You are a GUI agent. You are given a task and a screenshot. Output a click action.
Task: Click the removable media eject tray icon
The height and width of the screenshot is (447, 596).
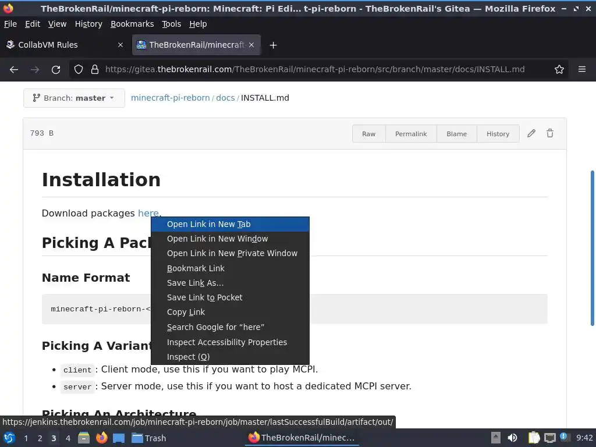[496, 438]
